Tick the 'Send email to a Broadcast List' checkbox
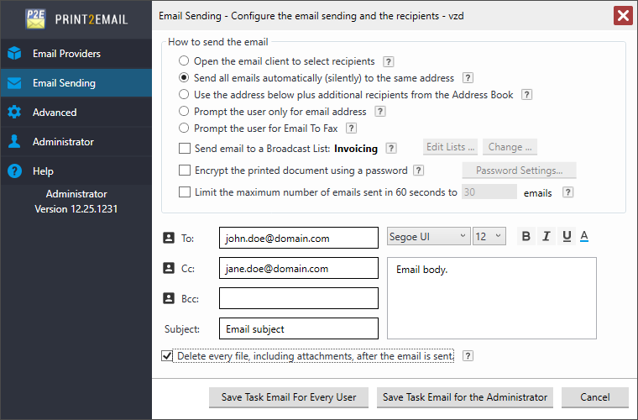Viewport: 638px width, 420px height. tap(185, 149)
